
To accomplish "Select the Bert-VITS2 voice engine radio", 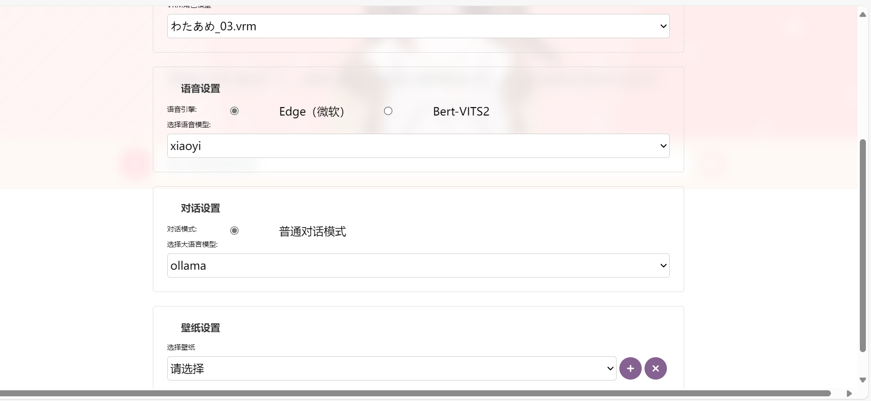I will [388, 111].
